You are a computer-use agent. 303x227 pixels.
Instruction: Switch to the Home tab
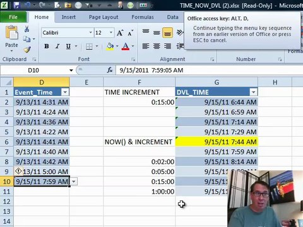click(42, 17)
